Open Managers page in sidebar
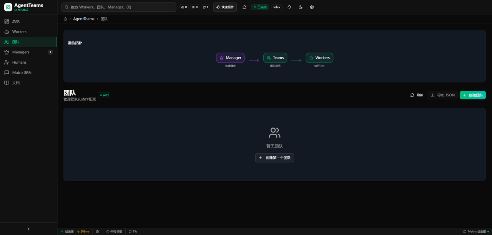 pos(28,52)
